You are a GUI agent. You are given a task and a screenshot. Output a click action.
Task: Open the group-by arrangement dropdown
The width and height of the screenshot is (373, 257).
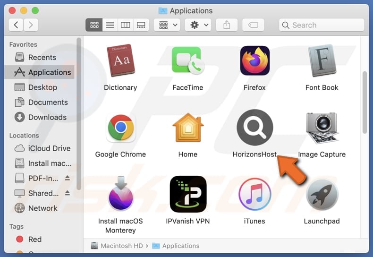click(x=167, y=25)
